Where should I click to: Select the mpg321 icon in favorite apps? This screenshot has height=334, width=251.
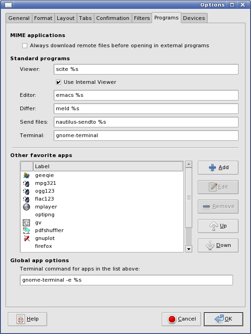(26, 183)
